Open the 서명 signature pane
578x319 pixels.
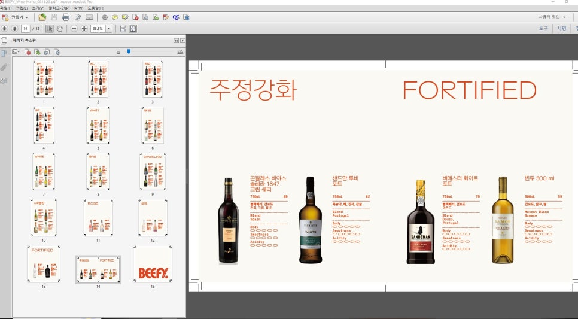click(561, 28)
